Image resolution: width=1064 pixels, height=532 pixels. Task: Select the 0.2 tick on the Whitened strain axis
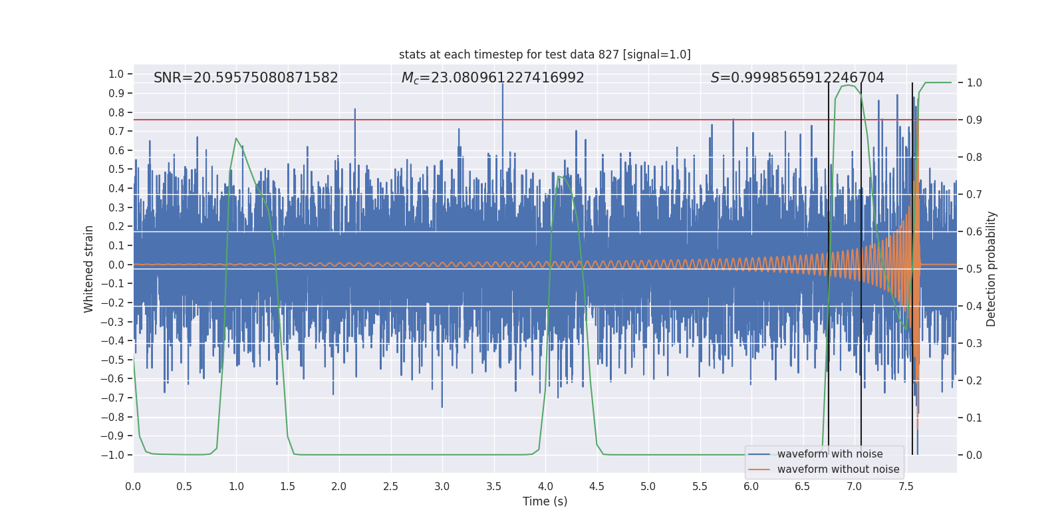pos(116,227)
